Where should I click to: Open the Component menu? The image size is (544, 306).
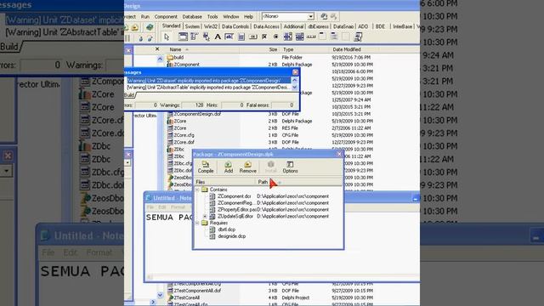click(166, 17)
